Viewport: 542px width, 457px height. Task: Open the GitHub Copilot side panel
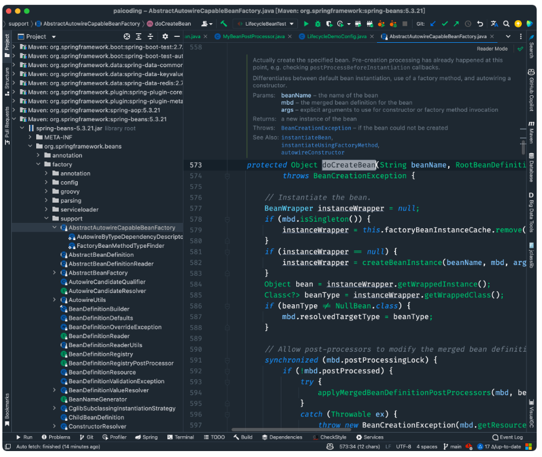531,90
